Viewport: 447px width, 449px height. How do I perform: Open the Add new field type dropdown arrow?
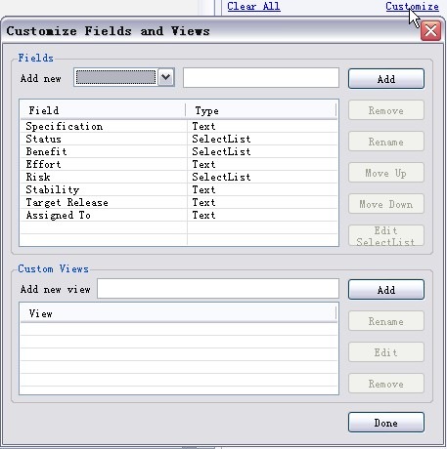point(166,77)
